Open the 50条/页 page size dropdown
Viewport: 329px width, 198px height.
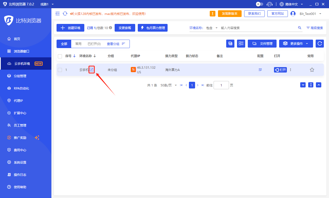tap(169, 85)
